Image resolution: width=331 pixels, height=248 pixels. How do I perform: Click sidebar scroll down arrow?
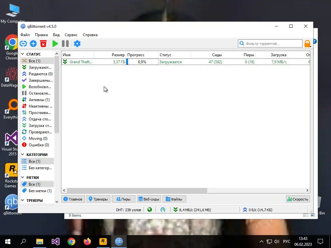click(57, 201)
